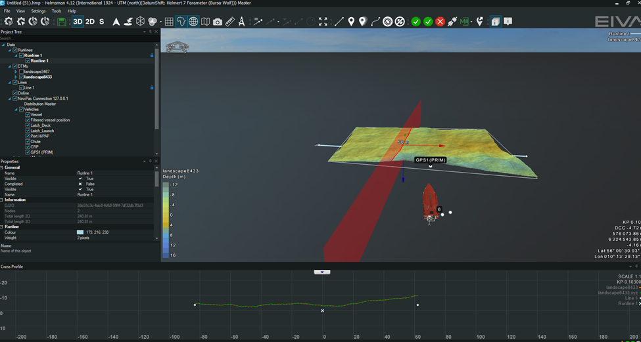Click the plug connection icon
The image size is (641, 342).
click(452, 22)
